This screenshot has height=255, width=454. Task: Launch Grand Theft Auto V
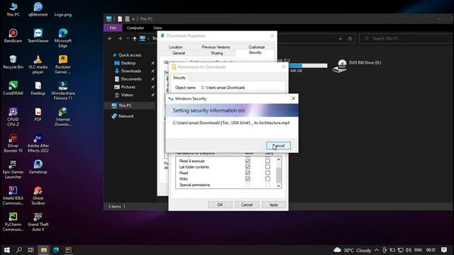(38, 222)
